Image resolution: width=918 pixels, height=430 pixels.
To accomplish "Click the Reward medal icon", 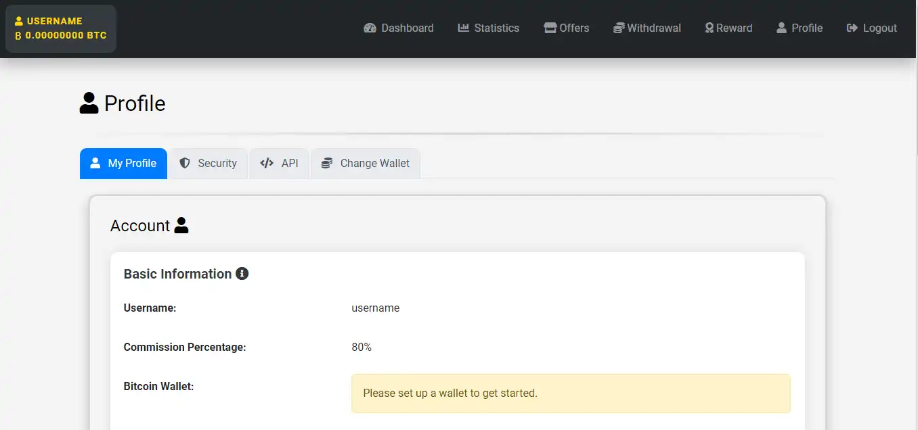I will point(709,28).
